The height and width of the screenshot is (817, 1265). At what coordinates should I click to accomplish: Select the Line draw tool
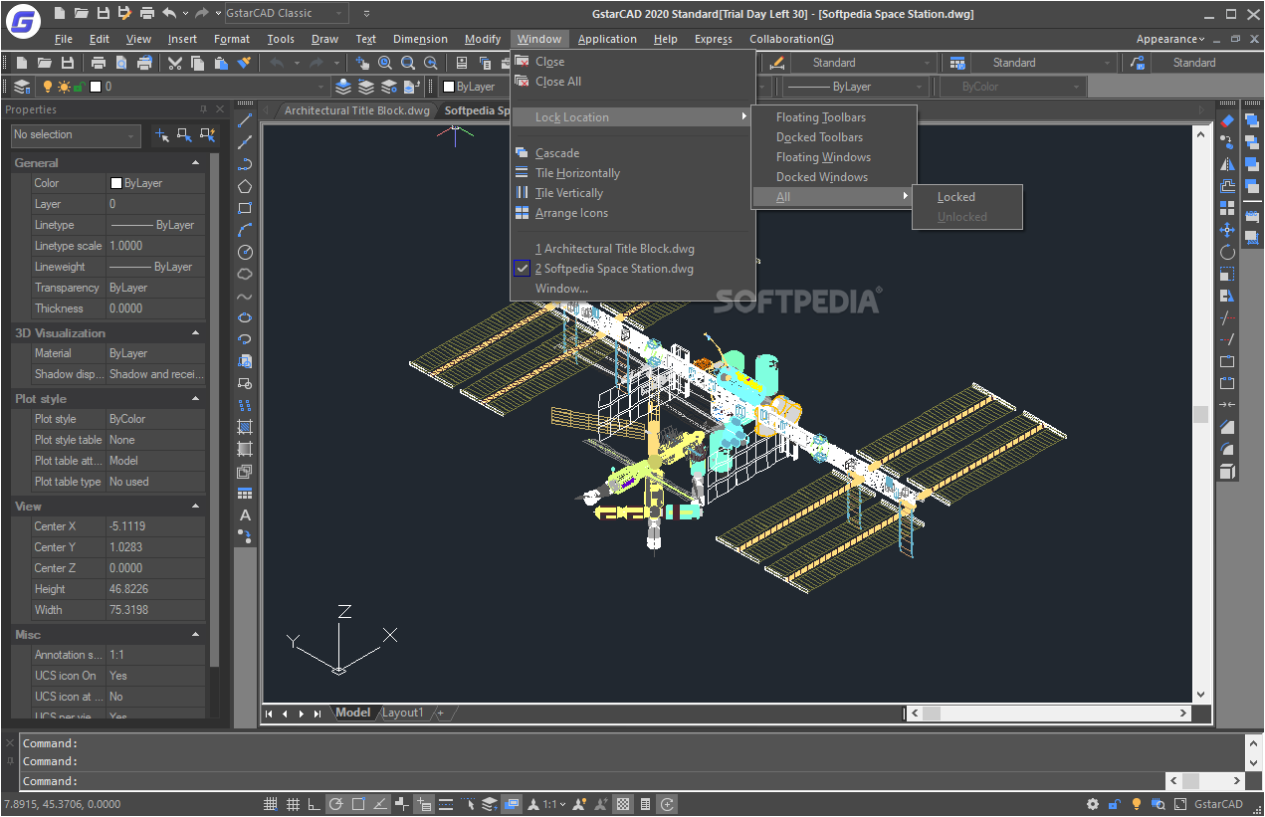pos(245,120)
